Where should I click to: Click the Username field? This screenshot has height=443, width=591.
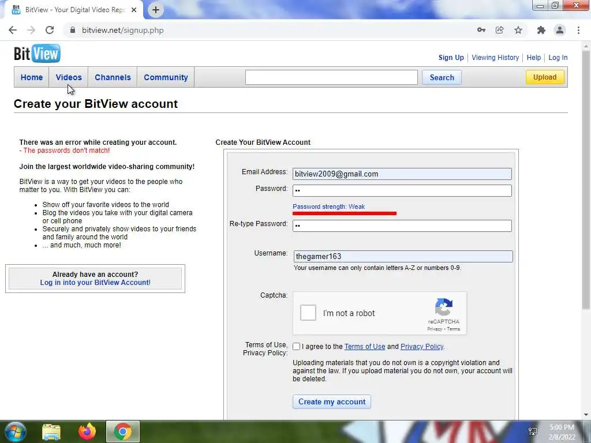click(x=403, y=257)
